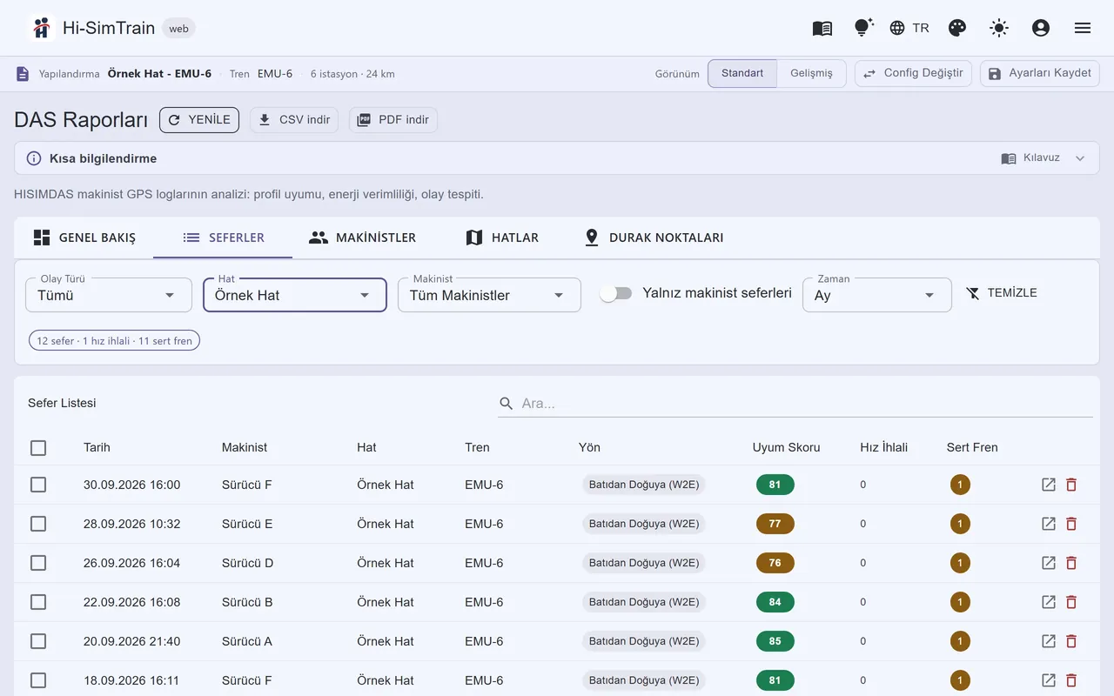Switch to the Hatlar tab

pos(502,238)
